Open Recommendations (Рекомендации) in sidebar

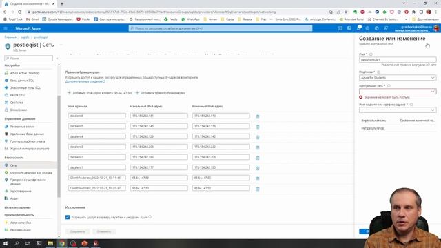(20, 229)
